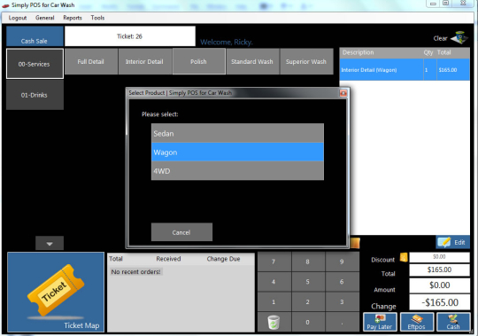The width and height of the screenshot is (478, 336).
Task: Click the Clear ticket icon
Action: 459,38
